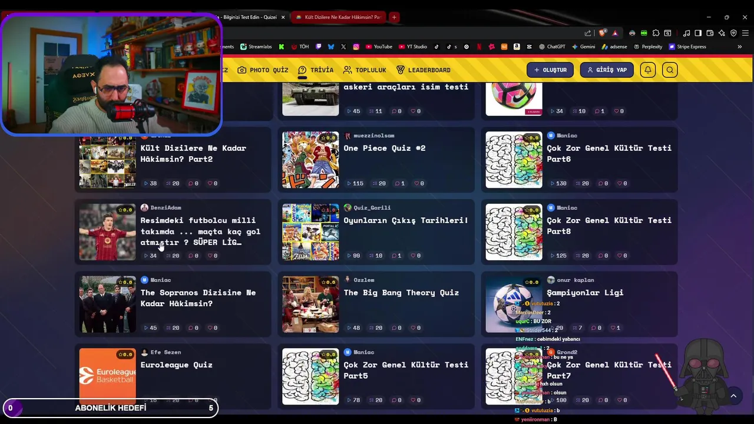Open Çok Zor Genel Kültür Testi Part8
The image size is (754, 424).
coord(609,226)
